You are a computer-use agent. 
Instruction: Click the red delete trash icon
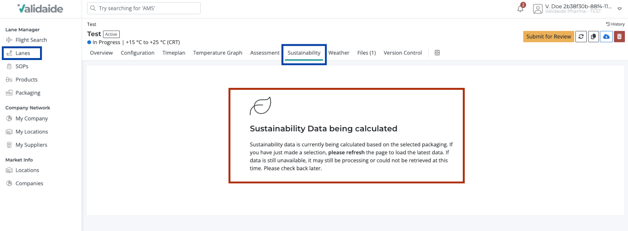[619, 36]
